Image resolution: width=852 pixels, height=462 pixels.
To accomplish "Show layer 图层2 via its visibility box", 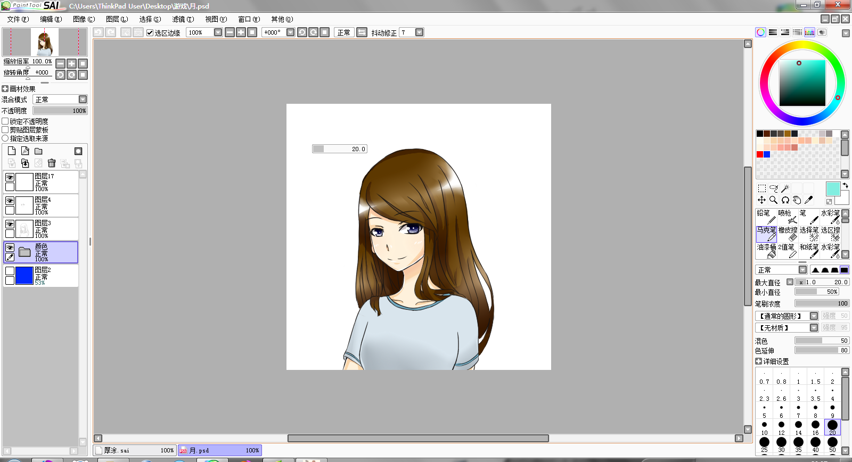I will pos(10,271).
